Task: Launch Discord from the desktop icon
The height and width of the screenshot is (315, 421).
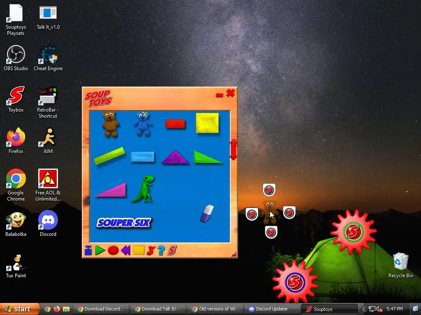Action: pos(48,224)
